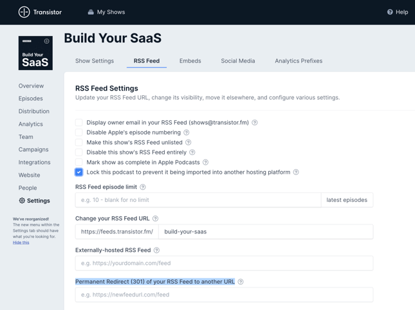
Task: Open help icon next to Lock this podcast
Action: pyautogui.click(x=296, y=172)
